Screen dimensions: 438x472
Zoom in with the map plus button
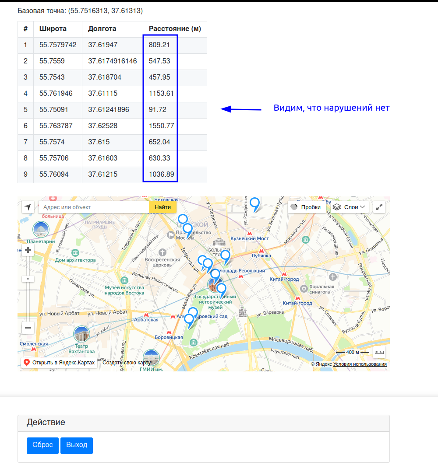click(x=28, y=250)
